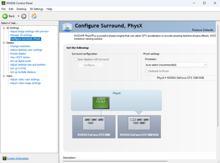Click the Home icon in toolbar
The height and width of the screenshot is (163, 220).
(x=34, y=16)
